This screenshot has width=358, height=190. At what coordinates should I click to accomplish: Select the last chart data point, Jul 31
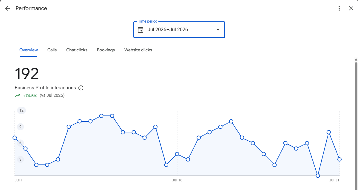[x=340, y=159]
